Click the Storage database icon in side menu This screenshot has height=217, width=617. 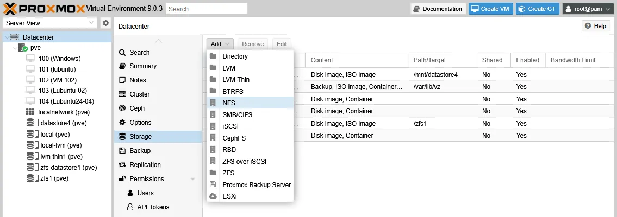pos(122,137)
